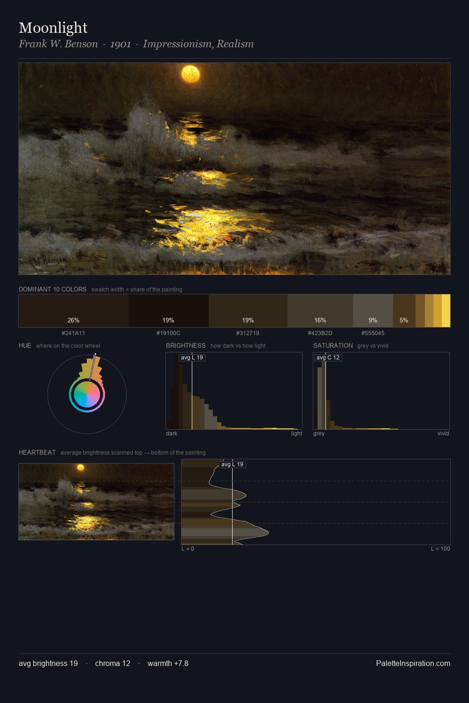
Task: Select the 19% swatch #19100C
Action: [x=168, y=311]
